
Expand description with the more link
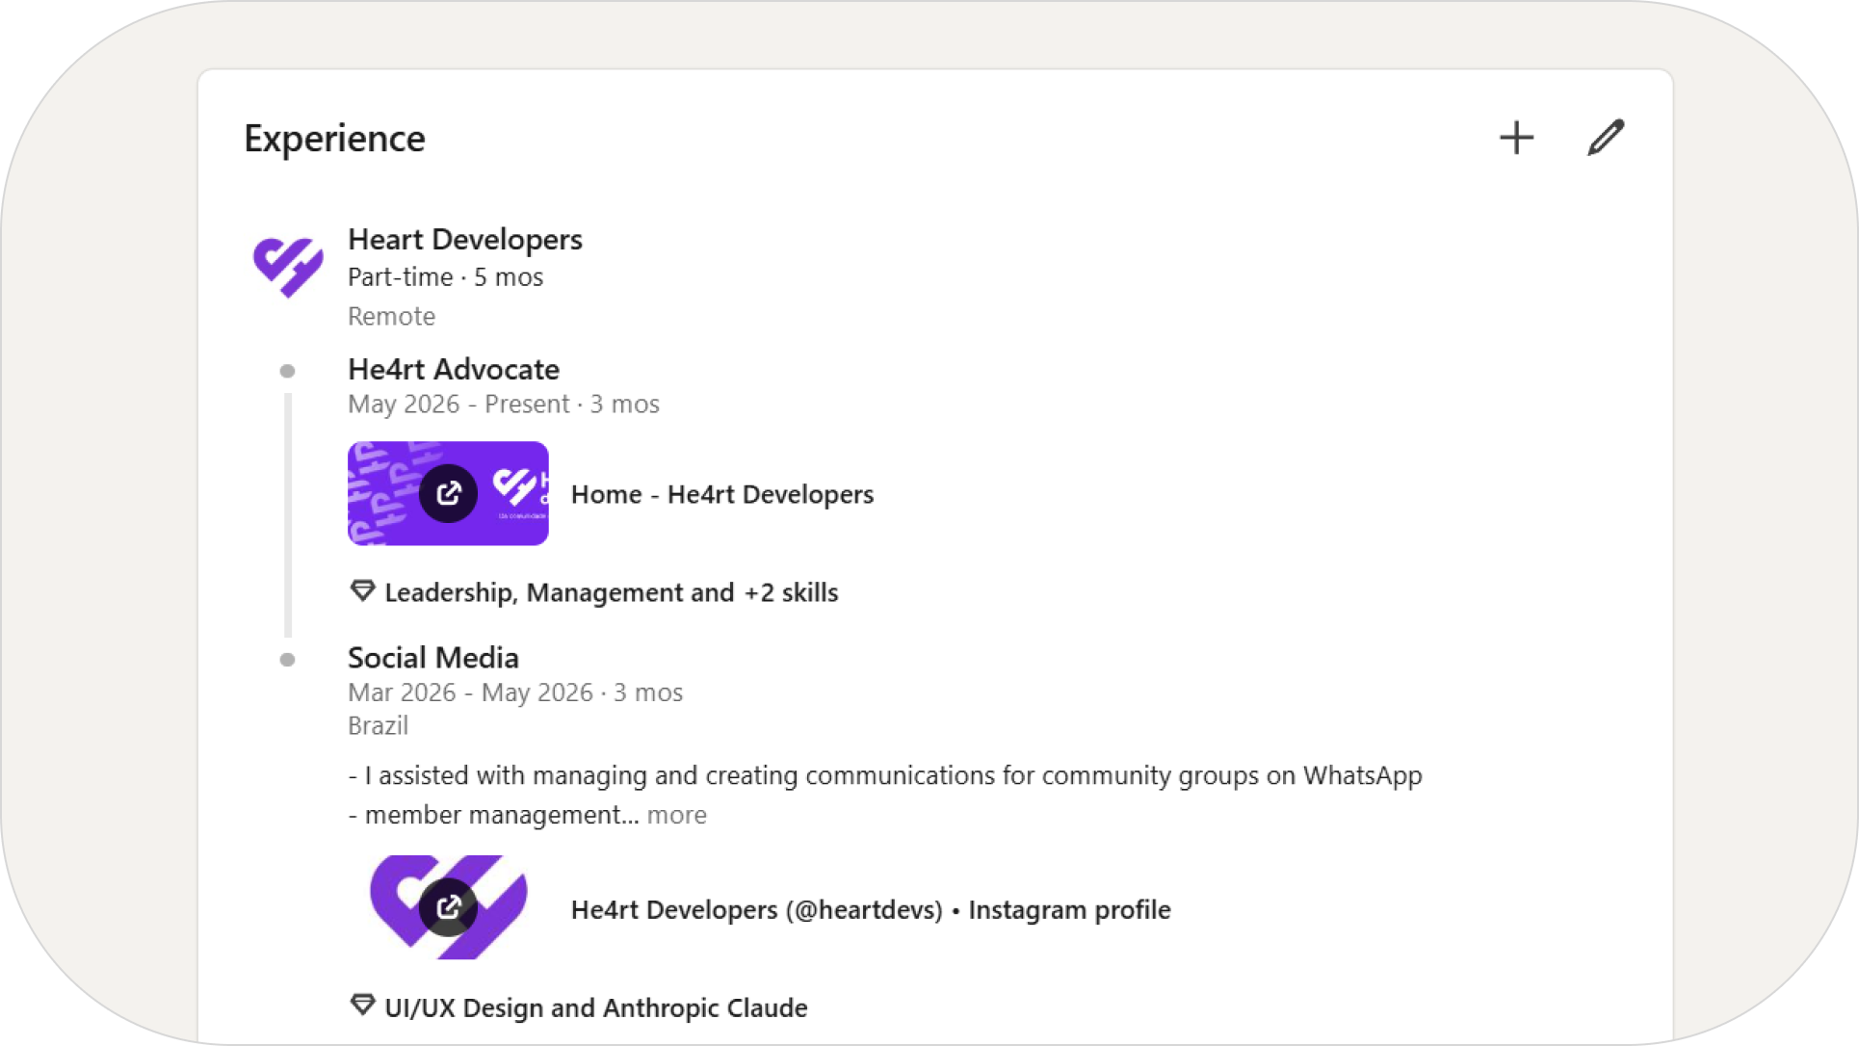pyautogui.click(x=676, y=815)
